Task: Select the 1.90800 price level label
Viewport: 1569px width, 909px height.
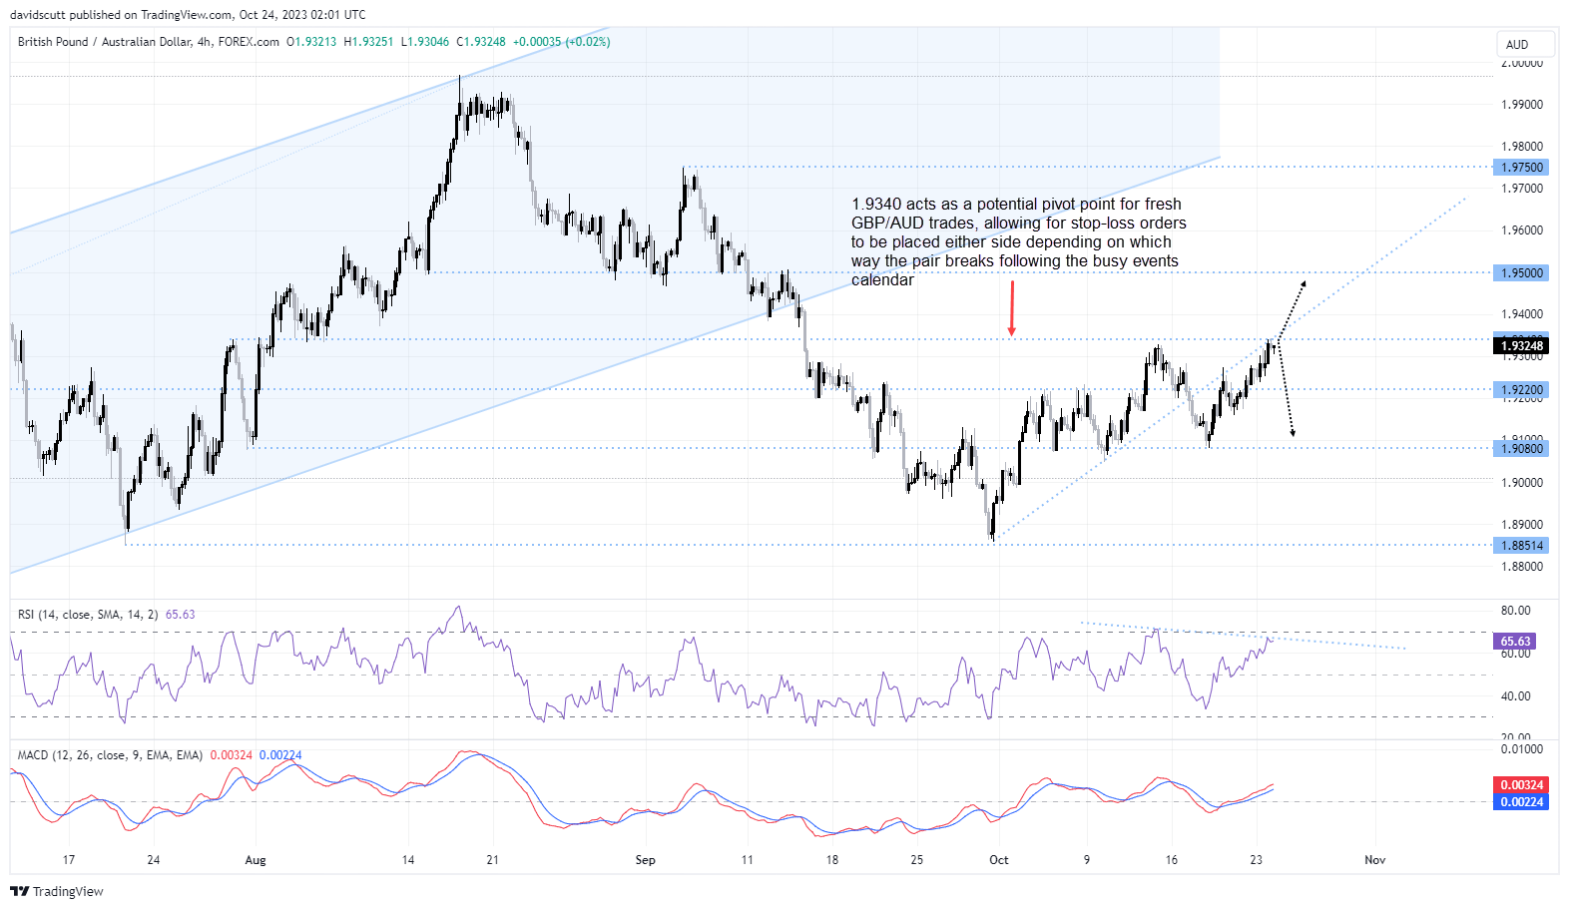Action: point(1521,449)
